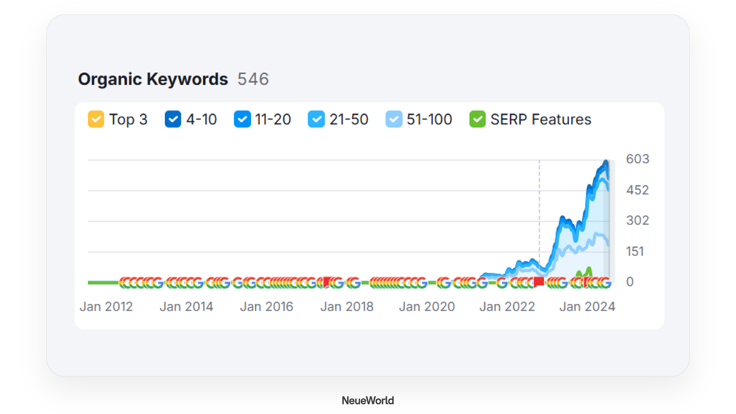
Task: Disable the 21-50 positions checkbox
Action: pos(316,119)
